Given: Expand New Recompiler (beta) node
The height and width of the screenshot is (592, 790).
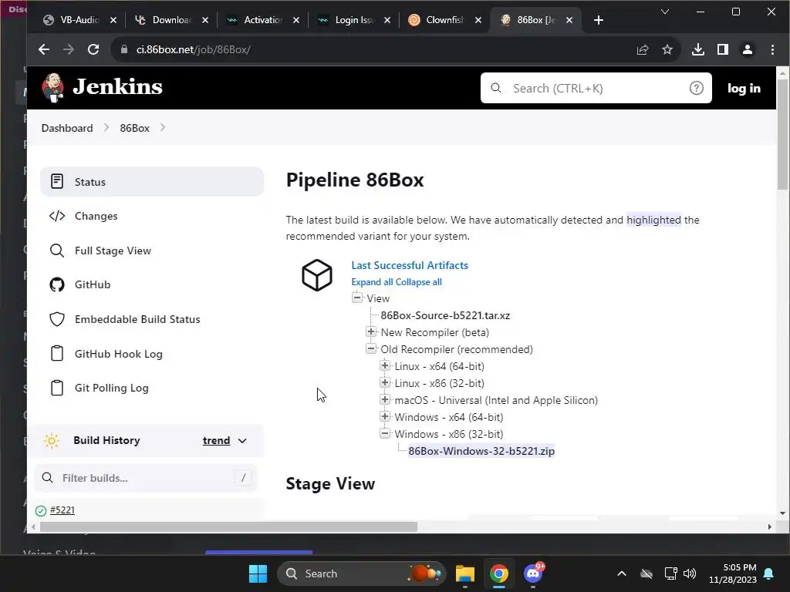Looking at the screenshot, I should [x=371, y=331].
